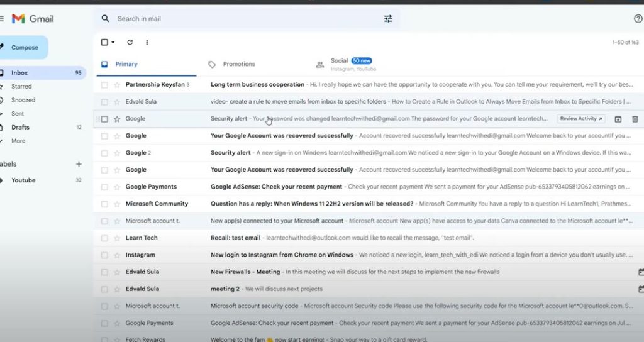Show search options filter icon

coord(388,18)
